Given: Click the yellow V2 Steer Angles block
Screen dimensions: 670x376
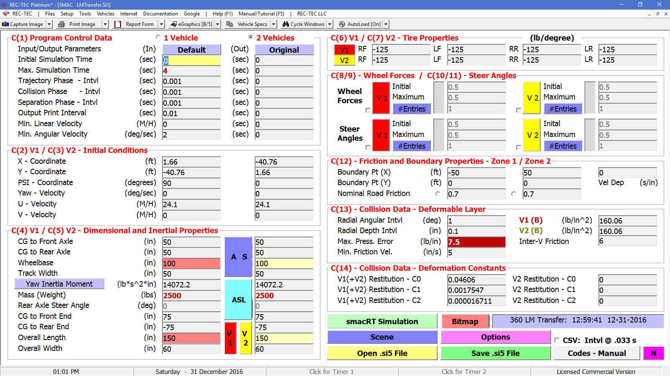Looking at the screenshot, I should [532, 135].
